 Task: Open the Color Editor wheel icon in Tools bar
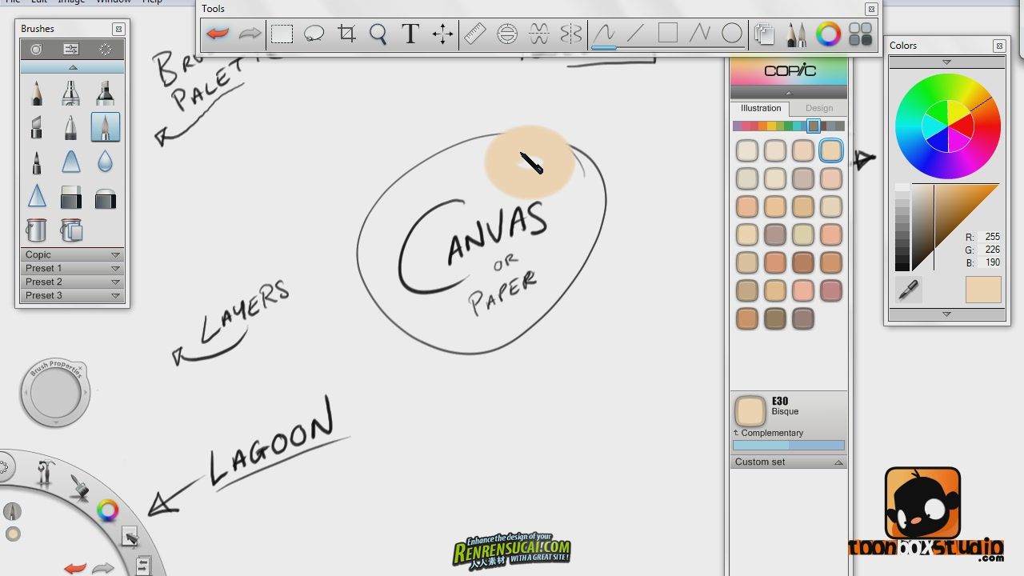point(829,34)
